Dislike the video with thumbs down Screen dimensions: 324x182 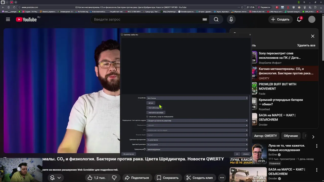pos(114,178)
